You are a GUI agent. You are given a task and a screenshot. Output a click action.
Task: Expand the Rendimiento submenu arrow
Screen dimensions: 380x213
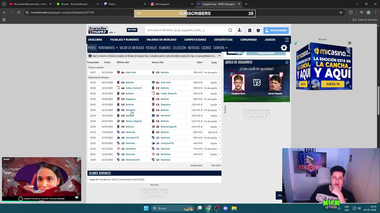pos(117,48)
